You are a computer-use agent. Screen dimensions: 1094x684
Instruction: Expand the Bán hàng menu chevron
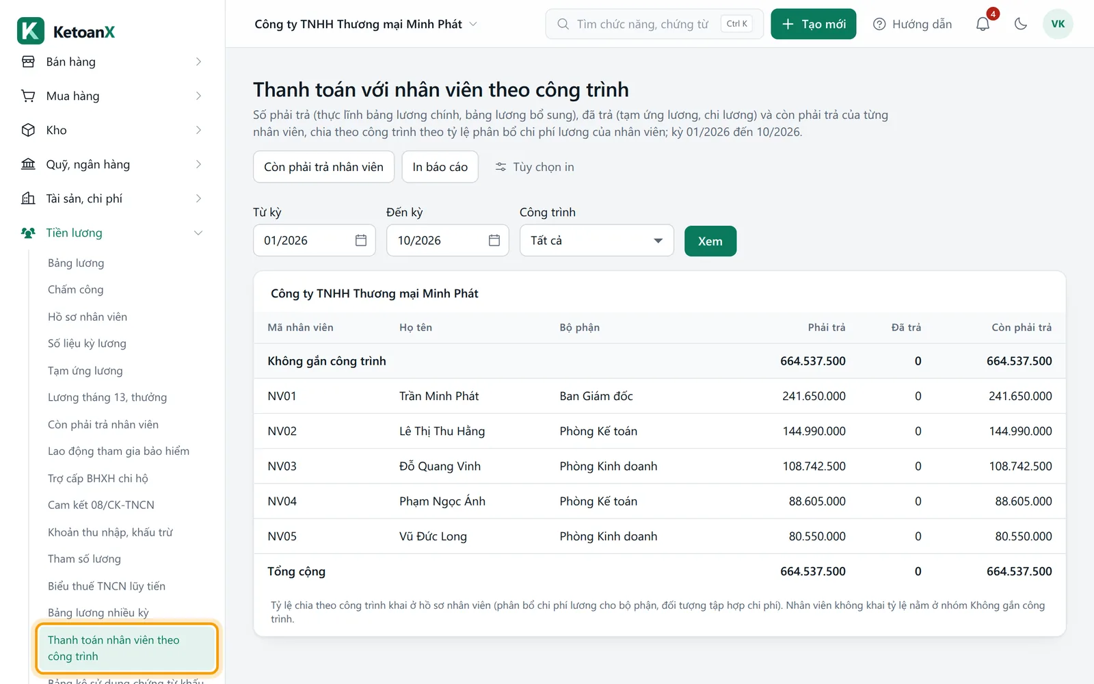pos(198,62)
